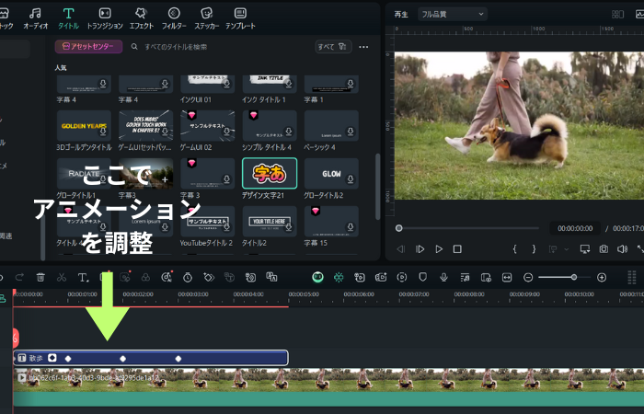Image resolution: width=644 pixels, height=414 pixels.
Task: Click the text tool icon in timeline toolbar
Action: pyautogui.click(x=83, y=277)
